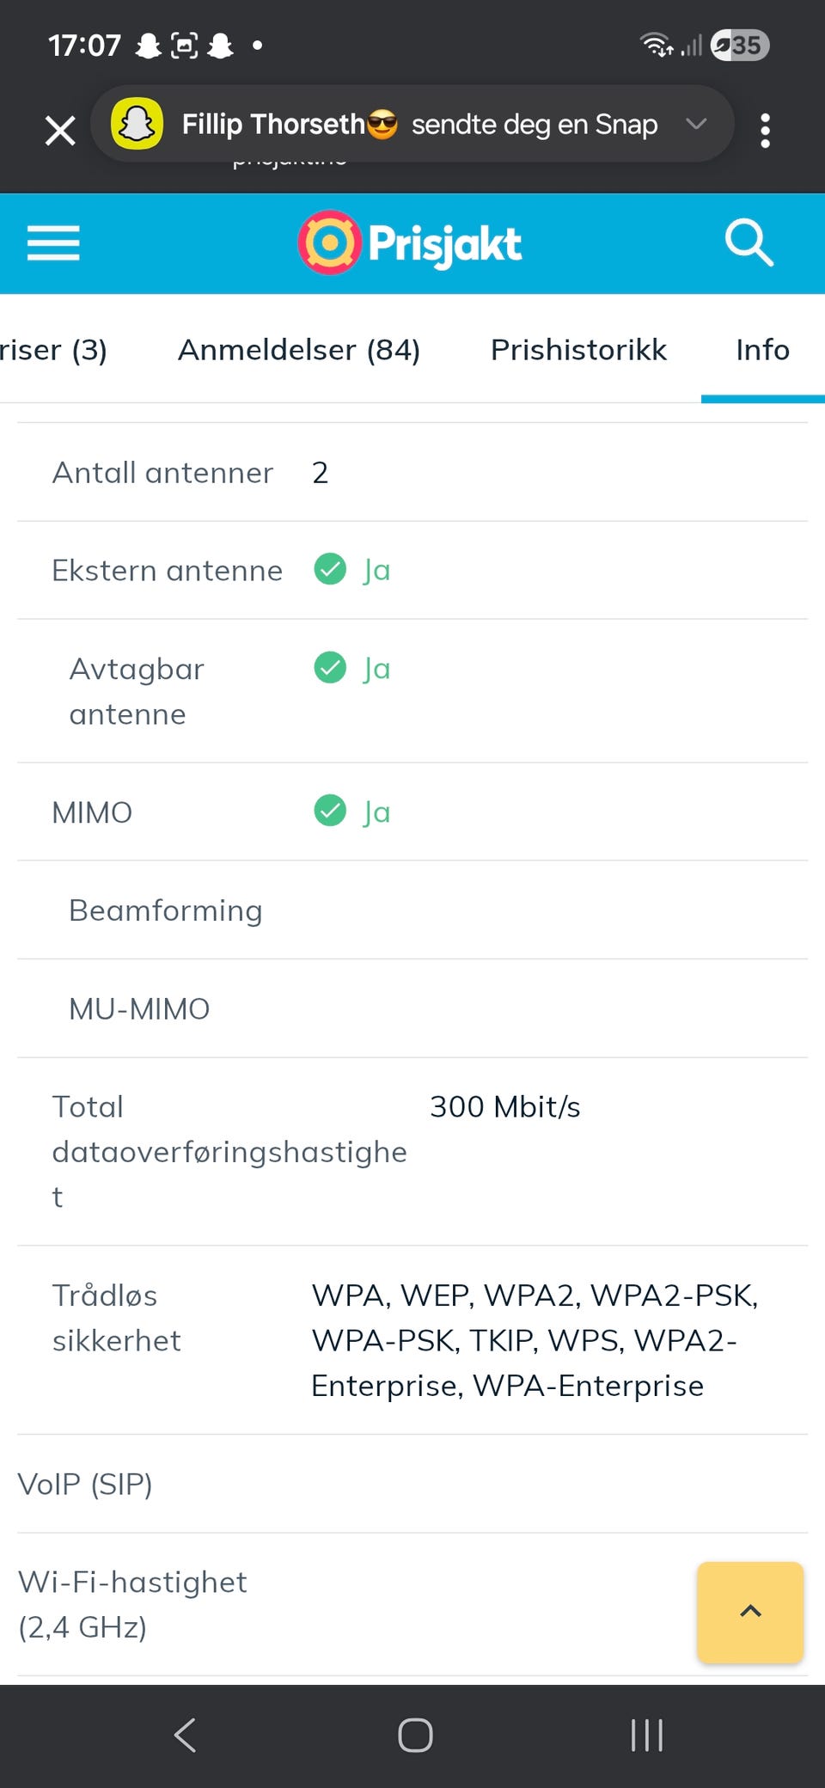
Task: Close the browser tab with X
Action: (x=60, y=131)
